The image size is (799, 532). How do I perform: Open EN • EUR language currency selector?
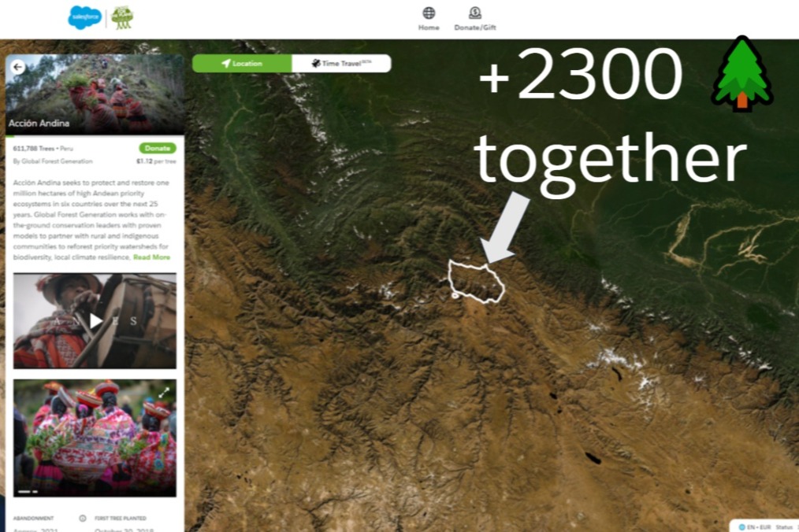tap(755, 527)
